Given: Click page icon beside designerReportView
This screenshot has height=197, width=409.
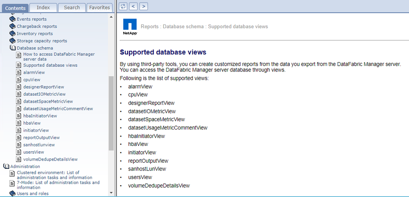Looking at the screenshot, I should point(18,87).
